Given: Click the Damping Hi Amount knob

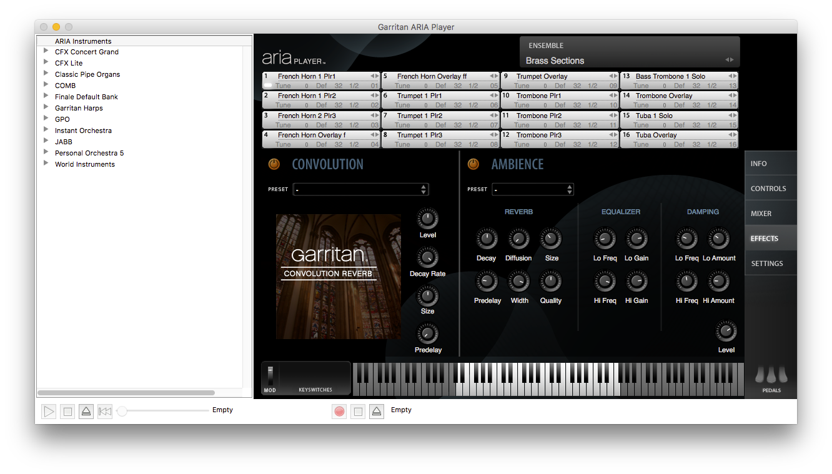Looking at the screenshot, I should [718, 282].
